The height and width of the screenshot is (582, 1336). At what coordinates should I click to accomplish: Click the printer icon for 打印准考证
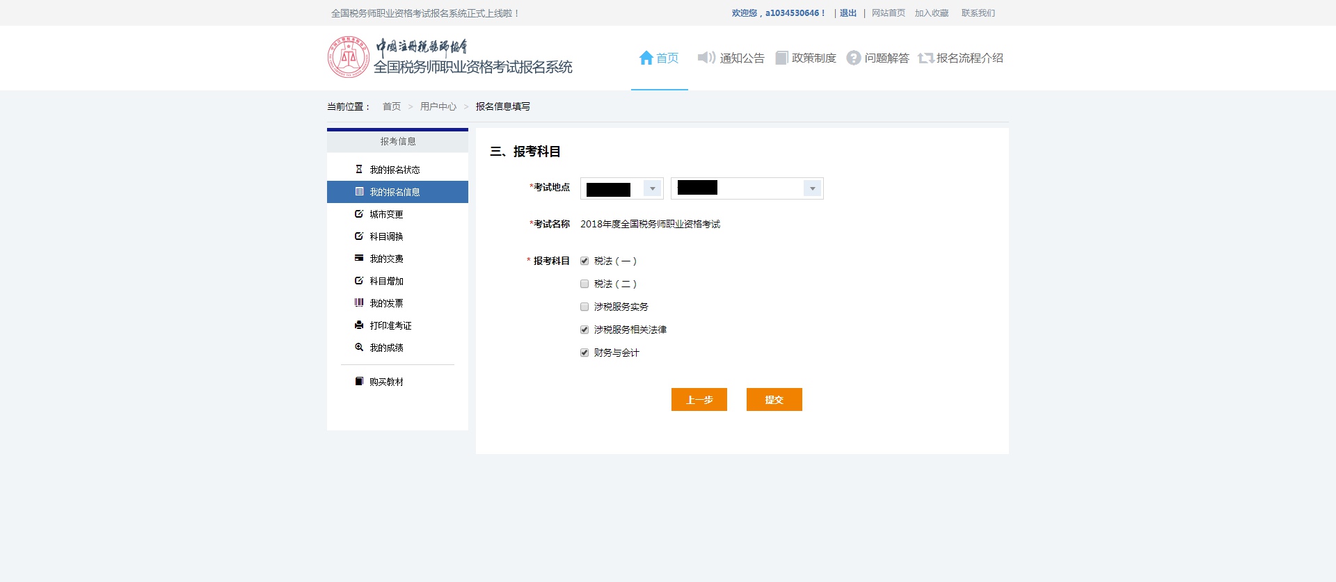tap(359, 325)
